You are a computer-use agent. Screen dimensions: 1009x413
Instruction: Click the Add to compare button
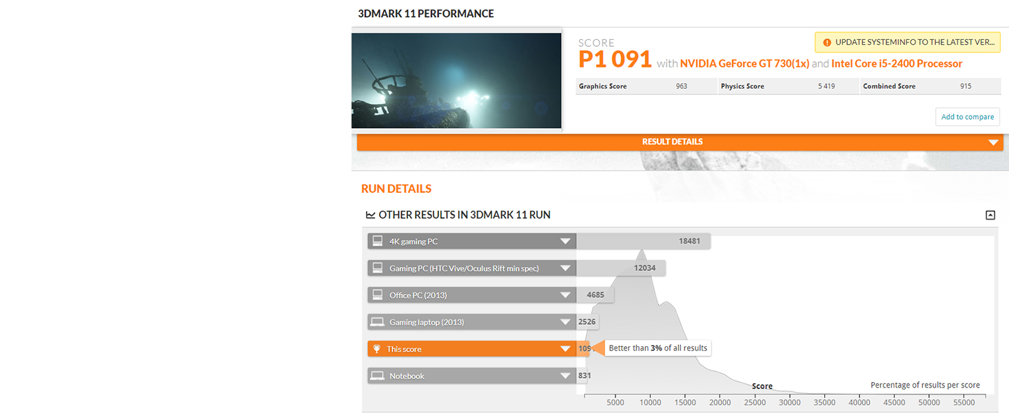tap(967, 116)
